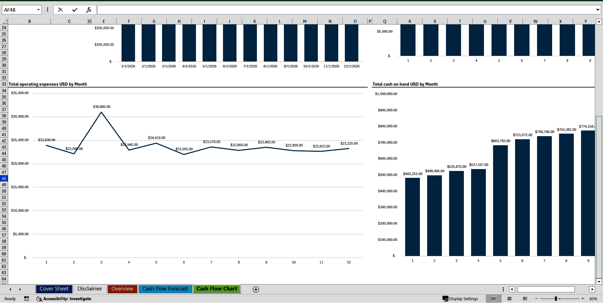Click the Enter checkmark icon beside formula bar
603x303 pixels.
[x=75, y=9]
